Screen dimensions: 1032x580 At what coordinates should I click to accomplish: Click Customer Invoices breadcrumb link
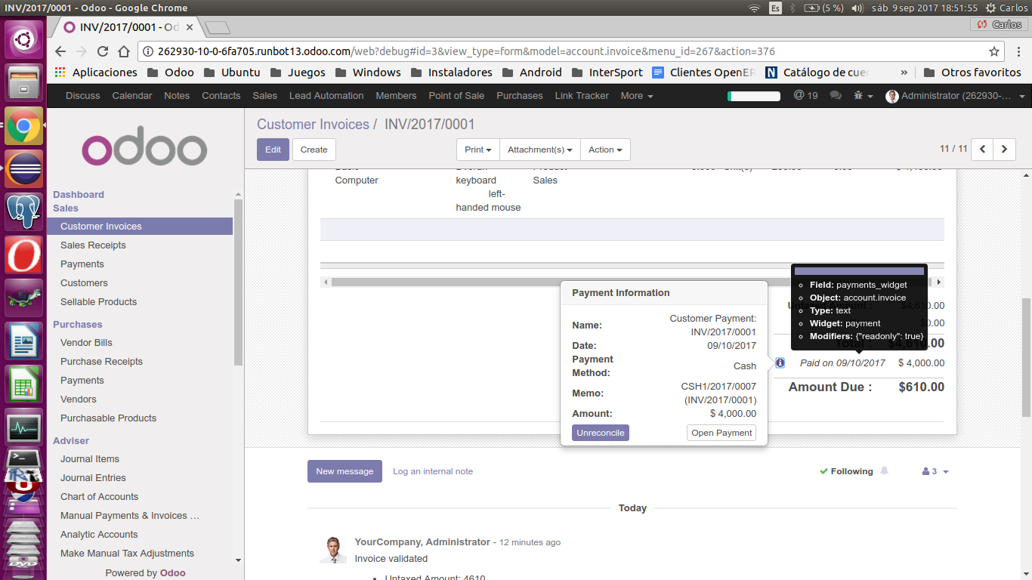tap(313, 125)
